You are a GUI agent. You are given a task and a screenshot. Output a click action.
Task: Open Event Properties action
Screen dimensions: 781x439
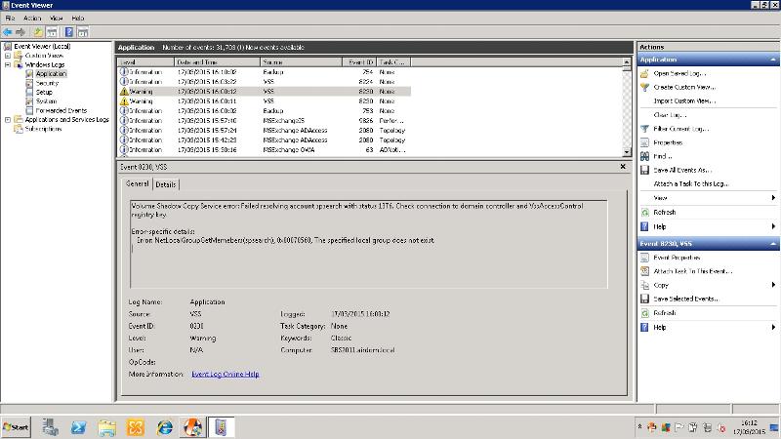[677, 258]
